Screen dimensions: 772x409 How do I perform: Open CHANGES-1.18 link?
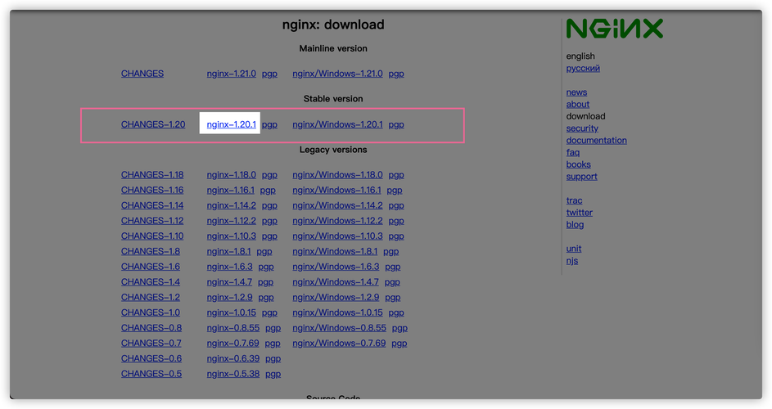pyautogui.click(x=152, y=175)
